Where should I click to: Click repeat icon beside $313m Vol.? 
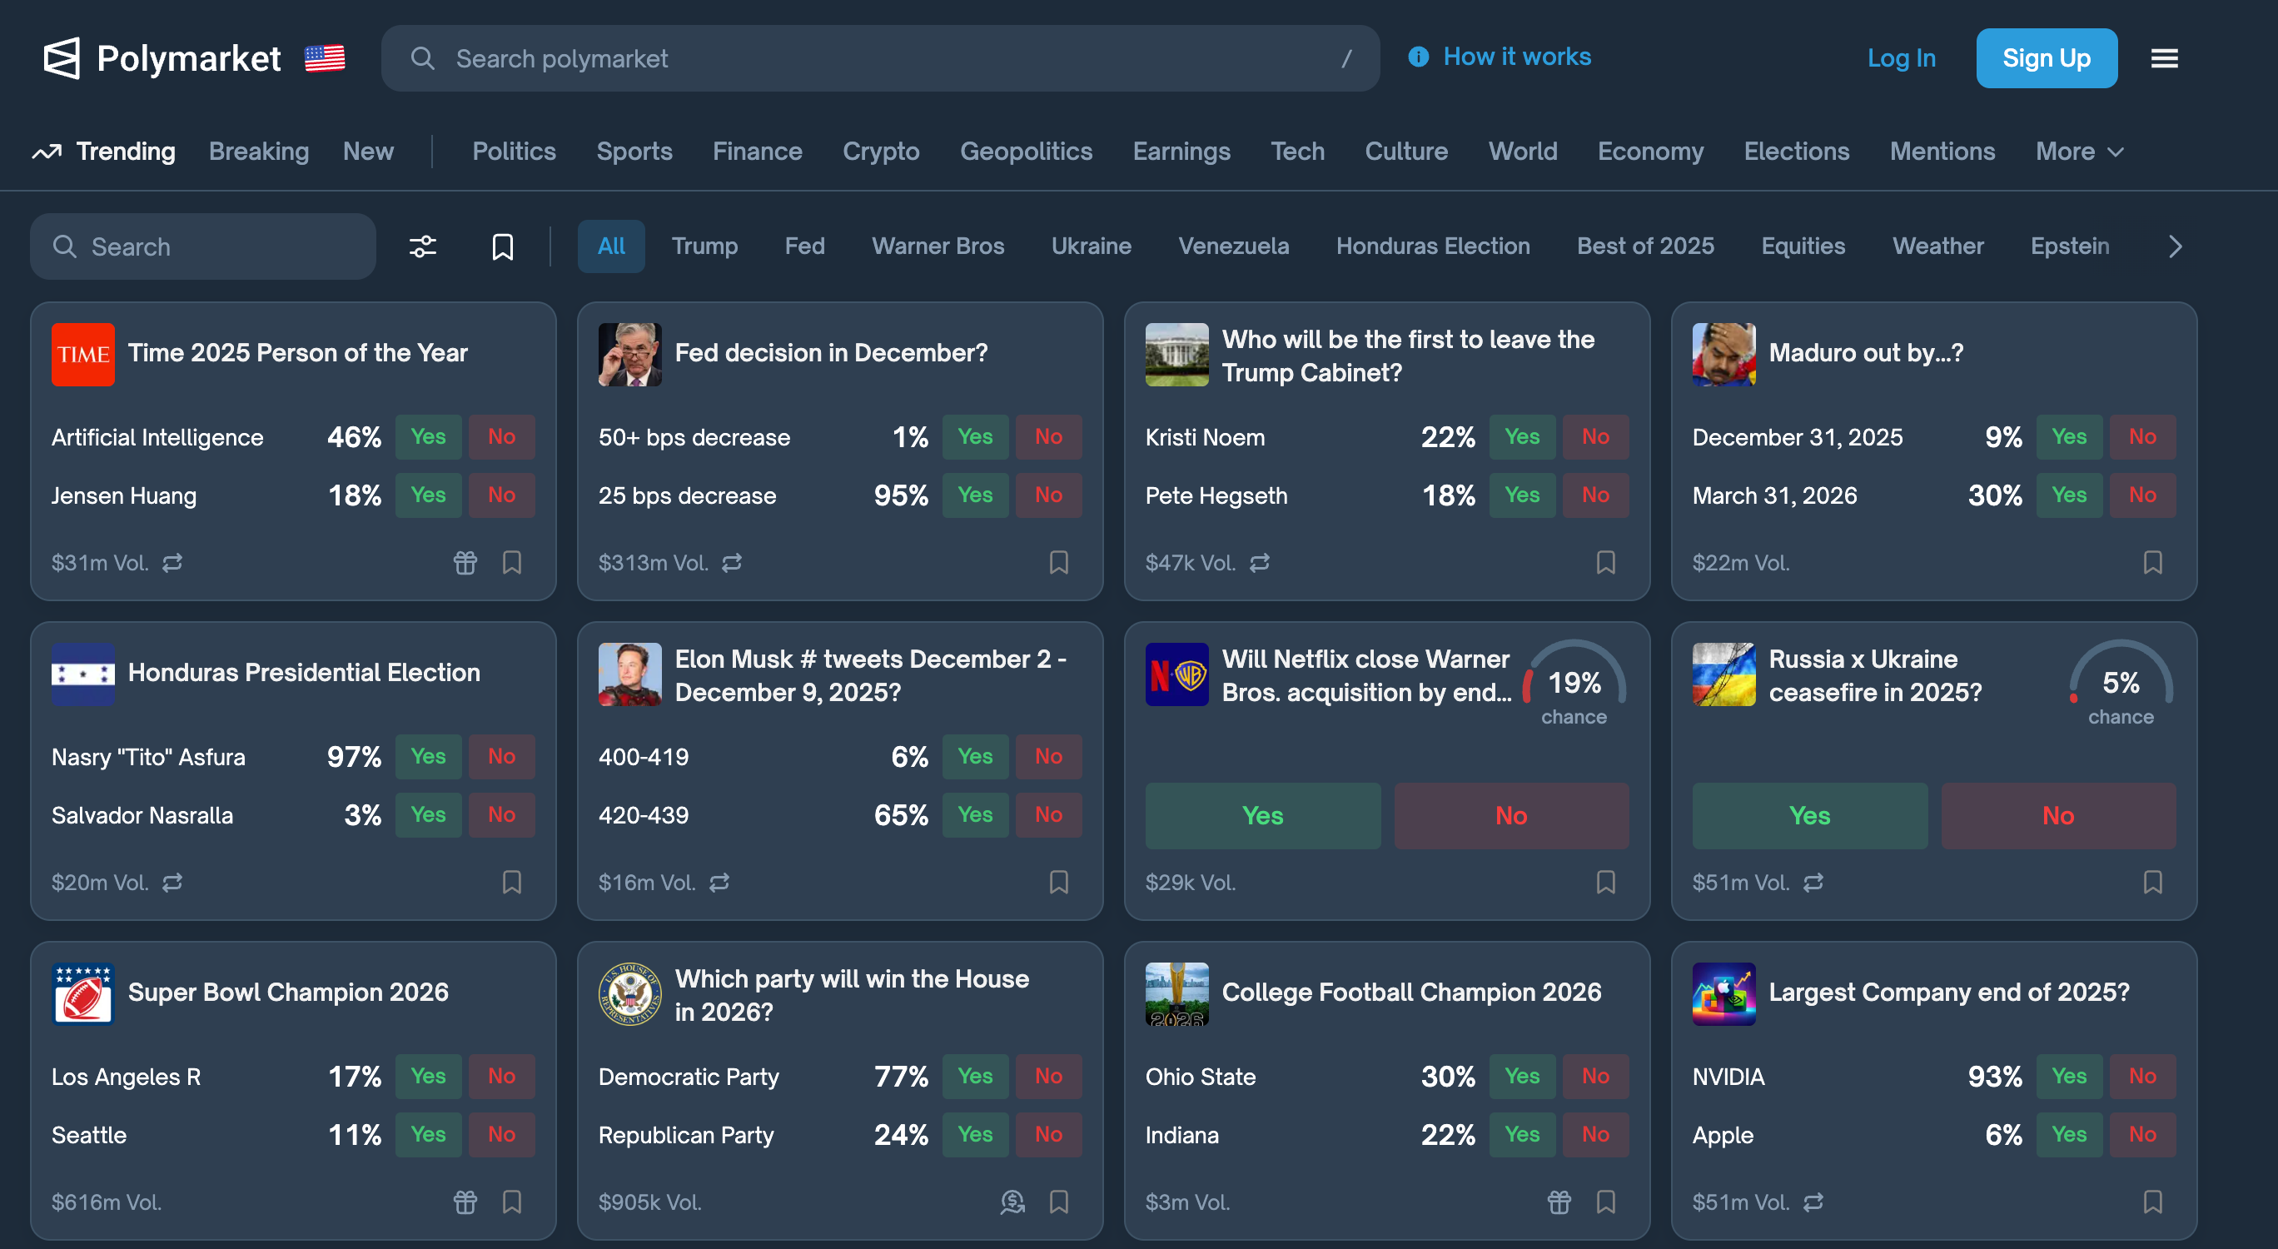click(x=732, y=563)
